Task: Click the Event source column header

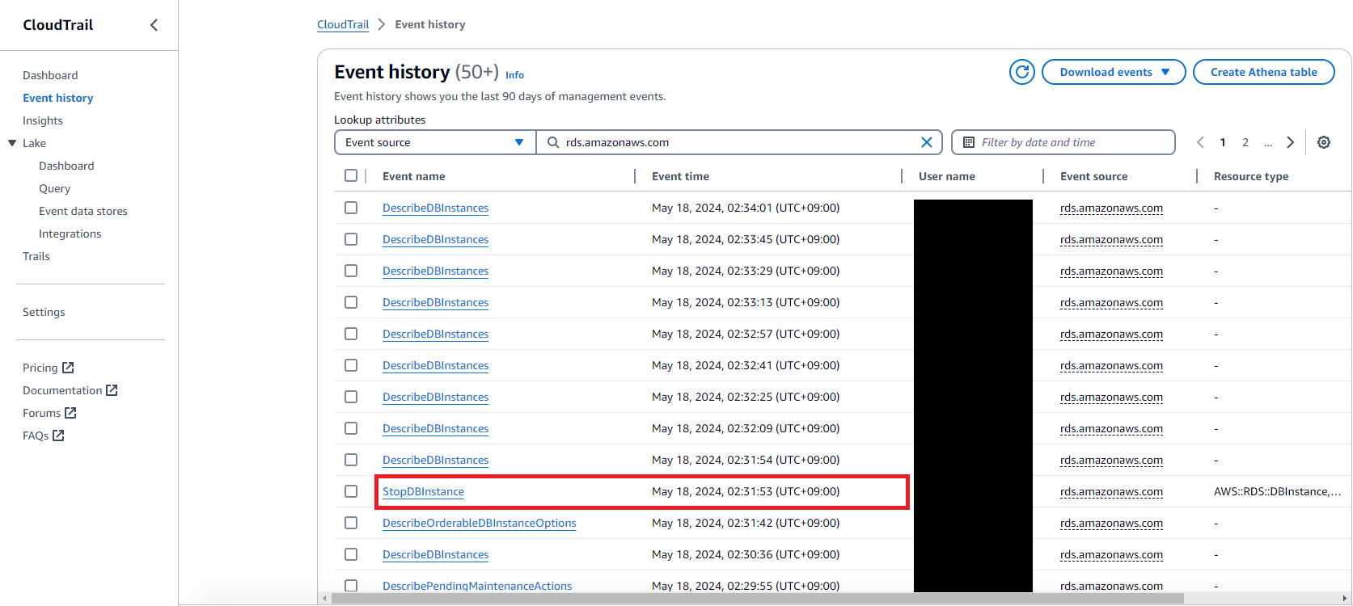Action: 1093,176
